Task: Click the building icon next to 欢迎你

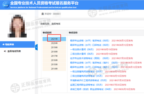Action: [43, 14]
